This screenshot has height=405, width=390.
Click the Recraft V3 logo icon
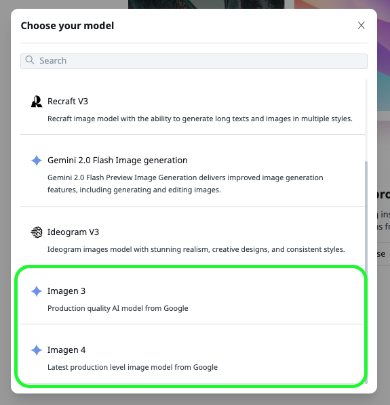point(37,102)
